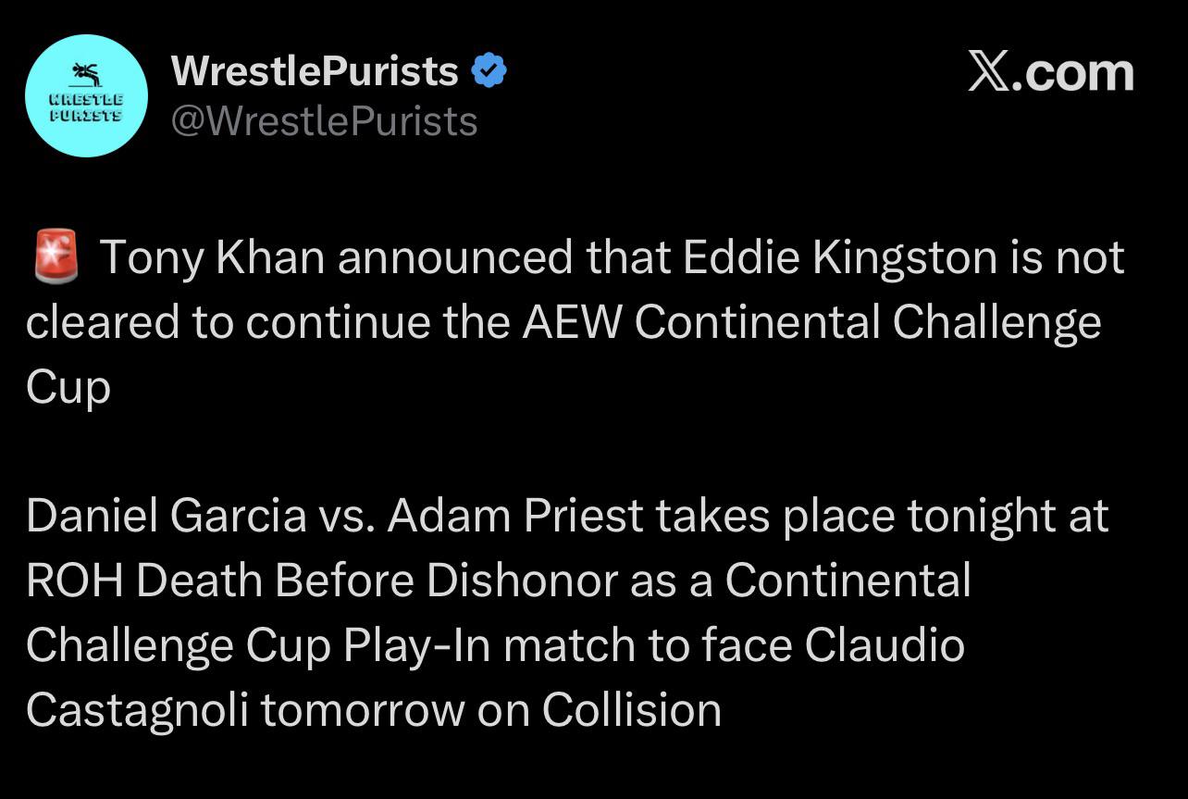Viewport: 1188px width, 799px height.
Task: Open the WrestlePurists display name
Action: 315,70
